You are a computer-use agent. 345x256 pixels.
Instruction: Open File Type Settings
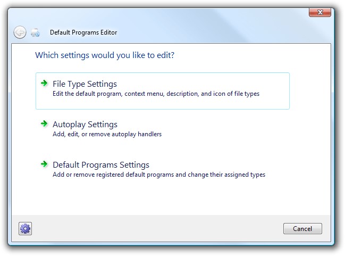(x=85, y=84)
